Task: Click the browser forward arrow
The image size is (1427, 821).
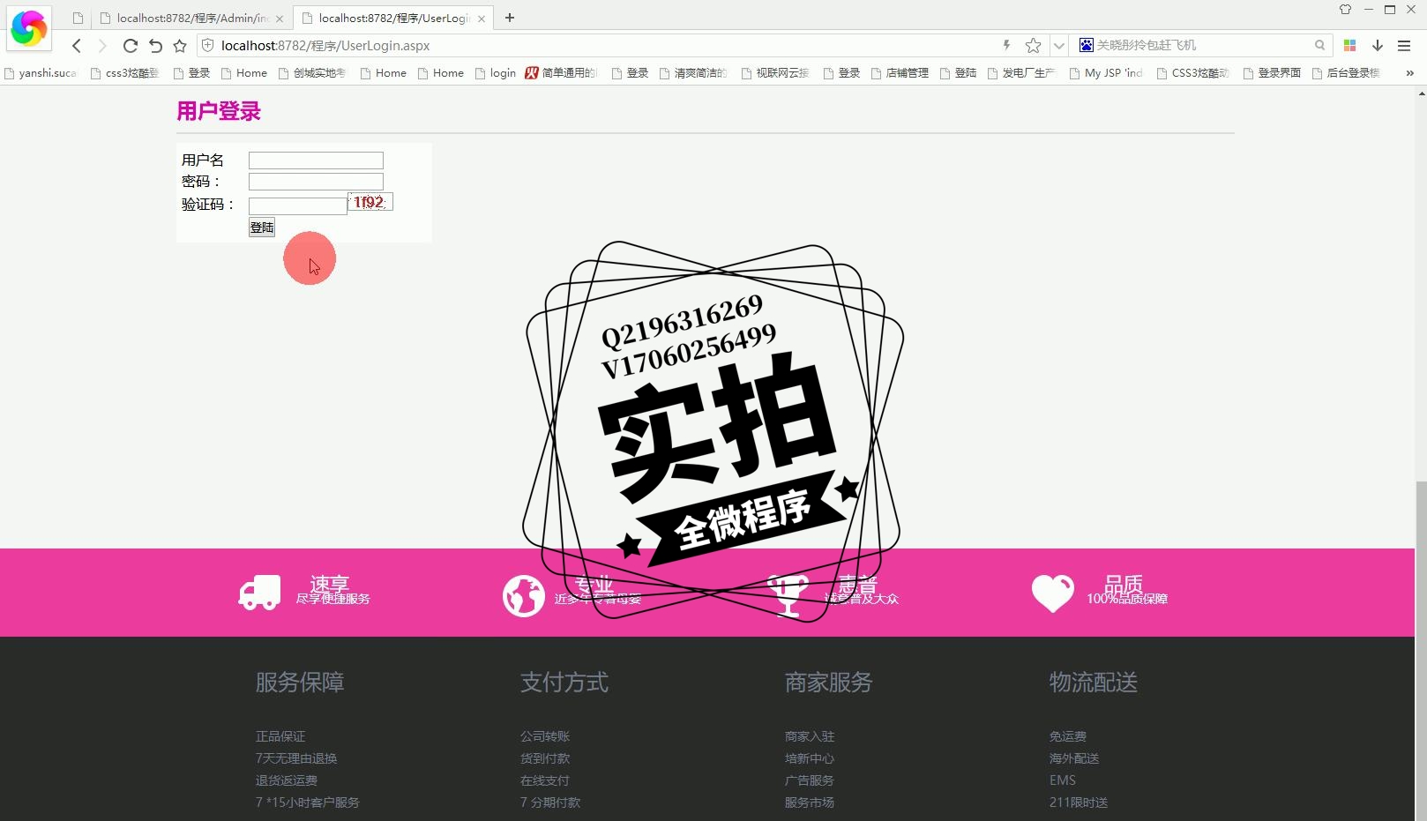Action: click(102, 46)
